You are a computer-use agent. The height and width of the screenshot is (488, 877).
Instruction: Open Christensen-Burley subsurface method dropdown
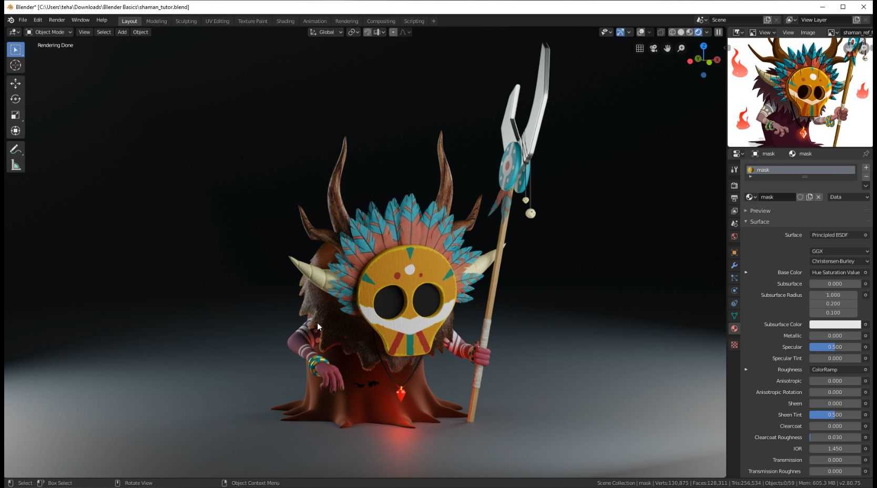pos(840,261)
